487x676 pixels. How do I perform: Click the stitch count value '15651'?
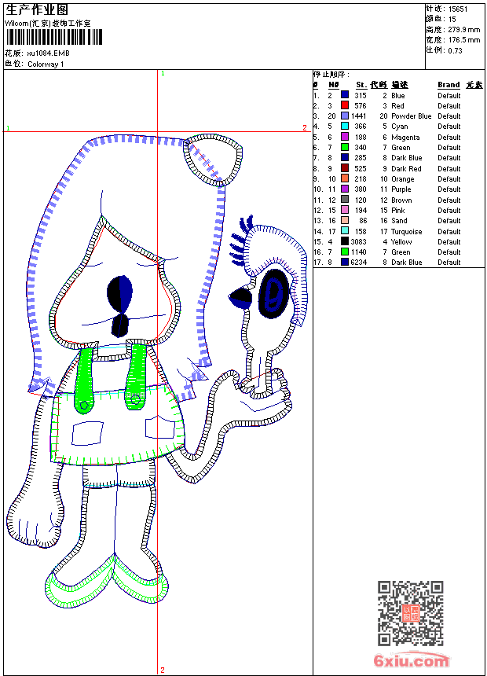pos(458,9)
